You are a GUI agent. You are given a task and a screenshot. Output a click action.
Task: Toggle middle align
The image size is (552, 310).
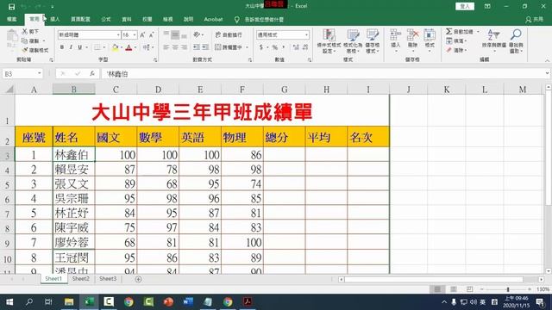pyautogui.click(x=175, y=34)
